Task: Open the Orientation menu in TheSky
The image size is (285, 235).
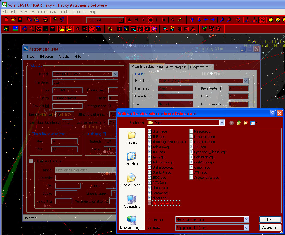Action: [x=38, y=12]
